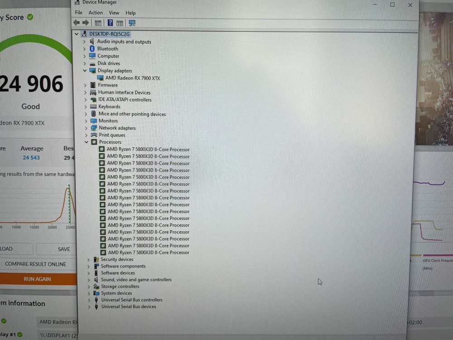The width and height of the screenshot is (453, 340).
Task: Expand the Keyboards branch
Action: click(86, 107)
